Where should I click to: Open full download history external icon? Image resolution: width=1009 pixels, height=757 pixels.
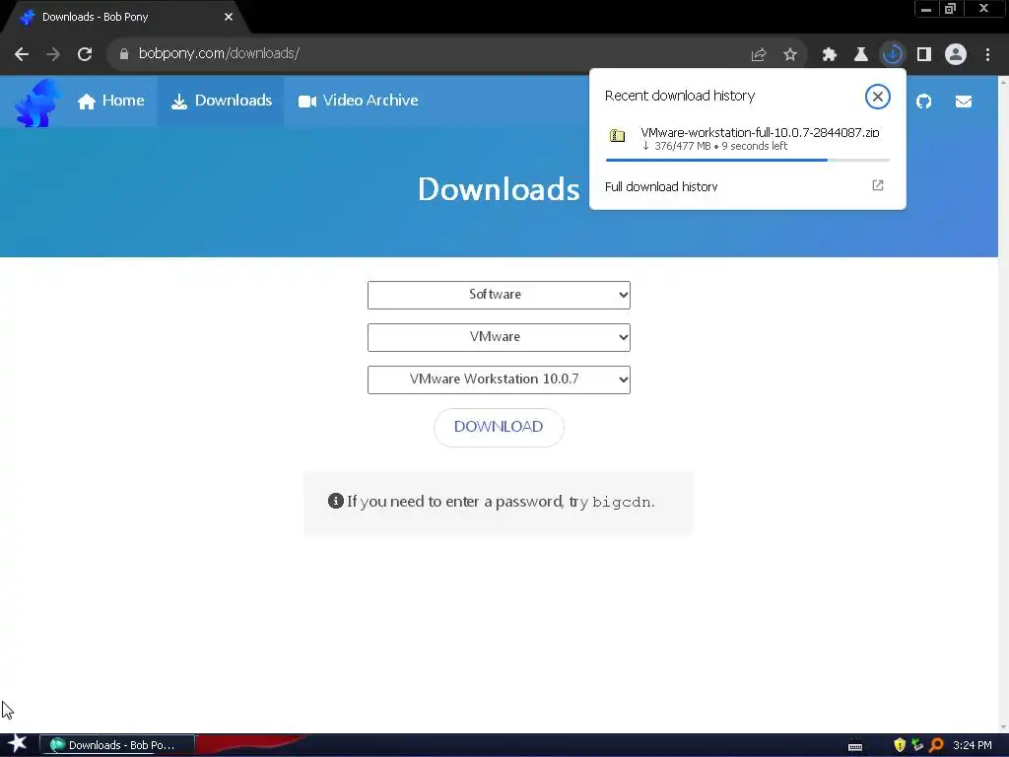tap(878, 185)
